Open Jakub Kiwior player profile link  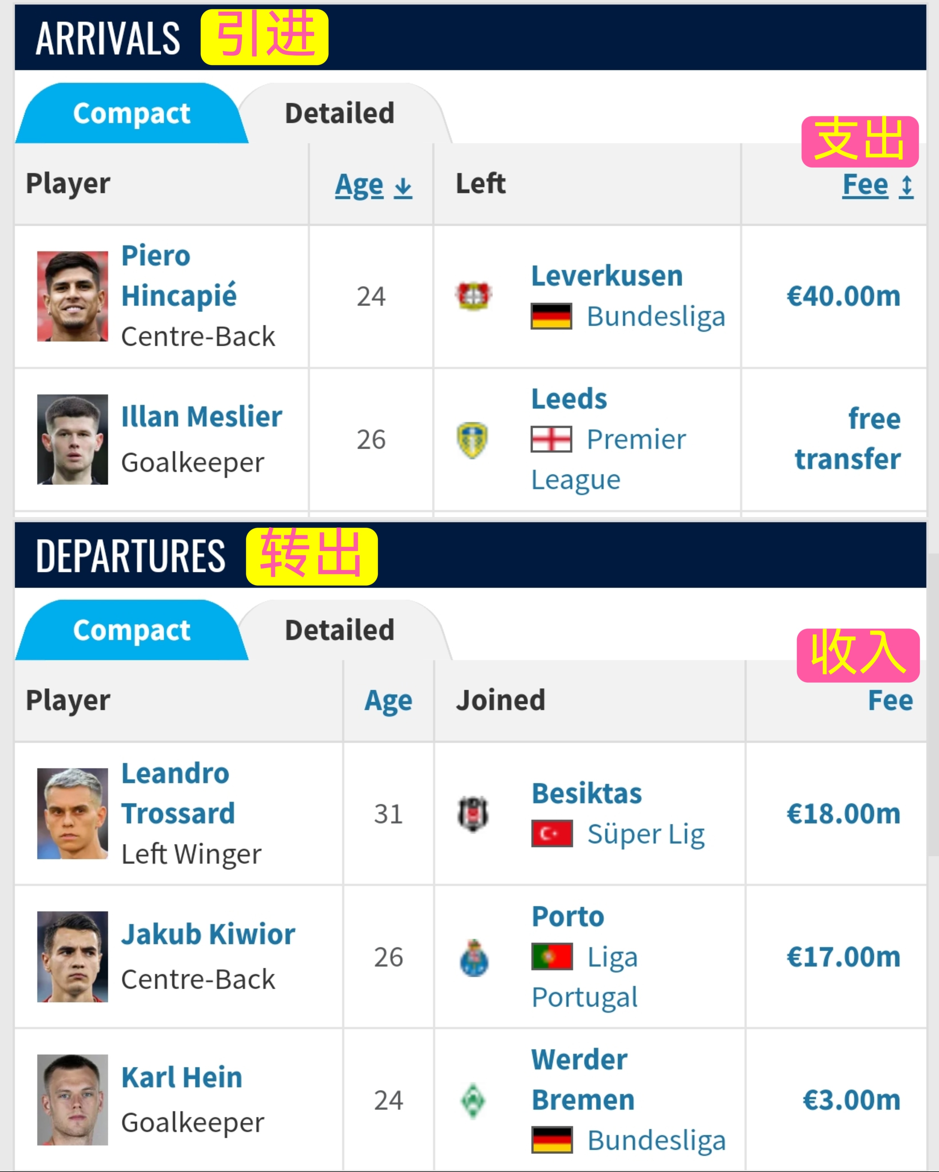click(x=208, y=935)
